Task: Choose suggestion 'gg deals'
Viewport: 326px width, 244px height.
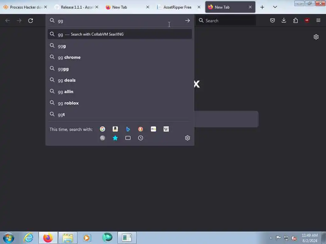Action: coord(120,80)
